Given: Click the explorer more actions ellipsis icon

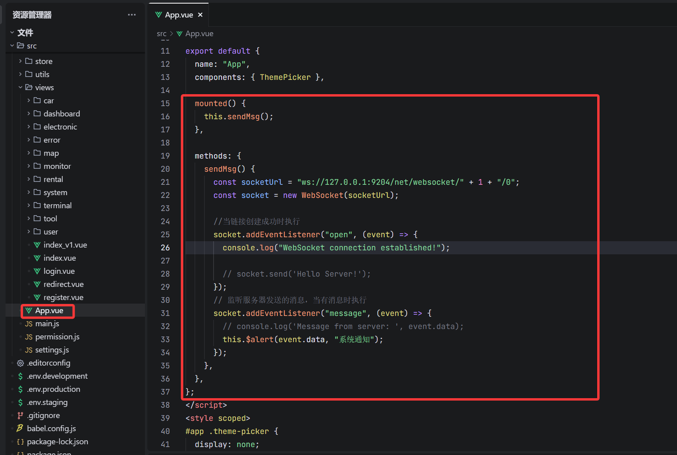Looking at the screenshot, I should [131, 15].
